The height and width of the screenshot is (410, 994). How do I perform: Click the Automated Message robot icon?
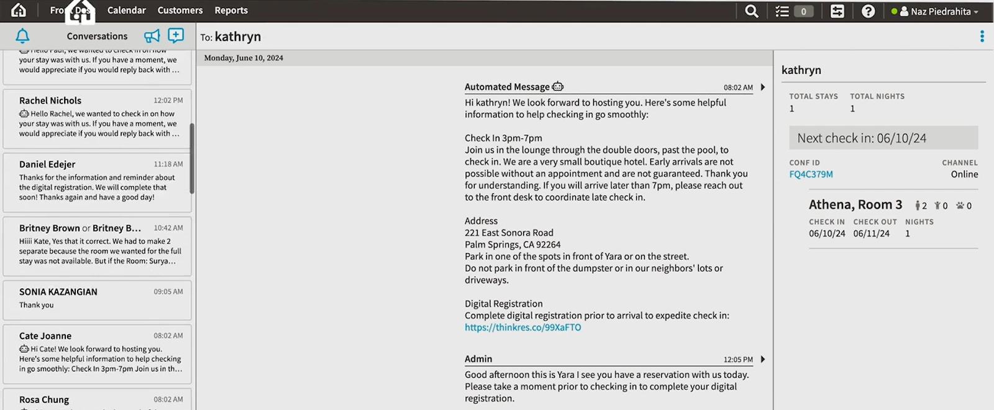(x=558, y=87)
